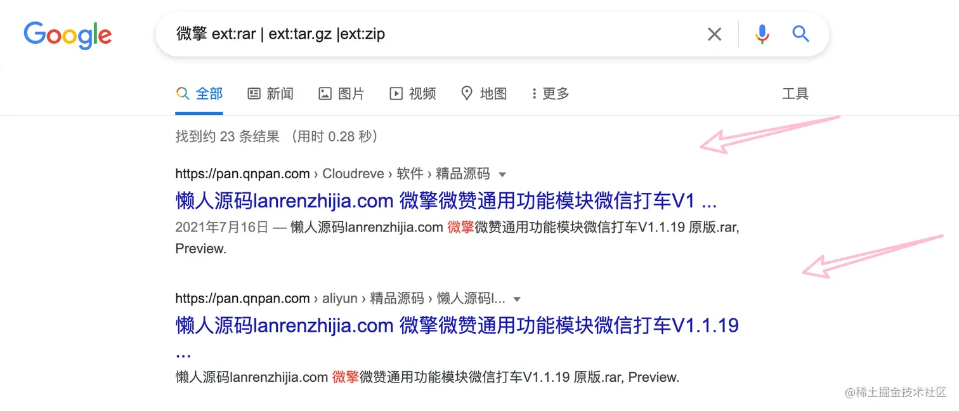The image size is (959, 411).
Task: Clear the search box with X icon
Action: [714, 34]
